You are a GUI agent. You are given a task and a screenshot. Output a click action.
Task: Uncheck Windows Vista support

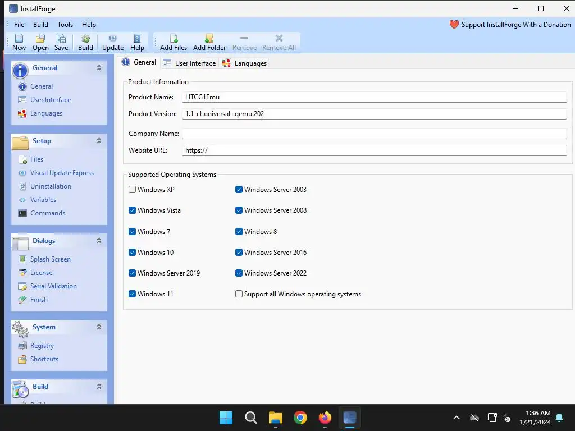(x=133, y=210)
